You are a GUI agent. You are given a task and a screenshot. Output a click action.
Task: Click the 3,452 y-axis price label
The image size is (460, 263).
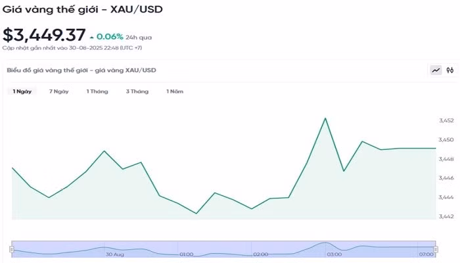click(x=446, y=121)
